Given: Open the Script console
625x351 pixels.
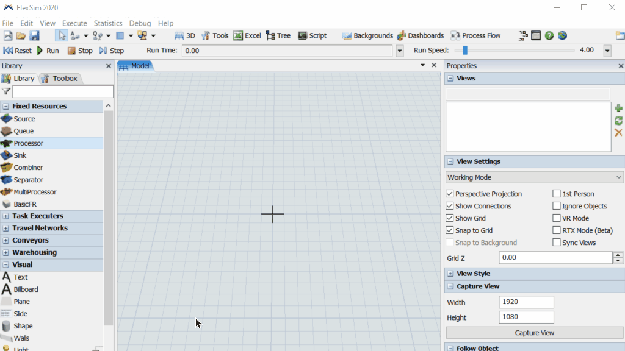Looking at the screenshot, I should 312,36.
